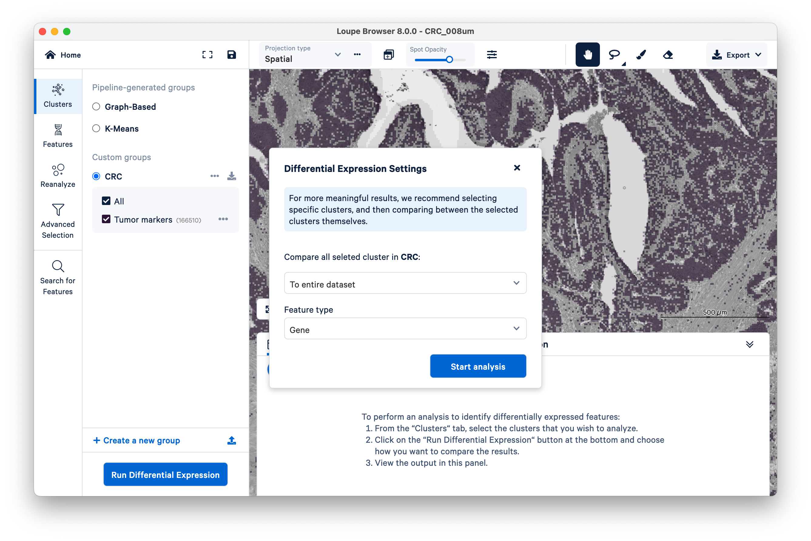
Task: Download the CRC group
Action: tap(232, 176)
